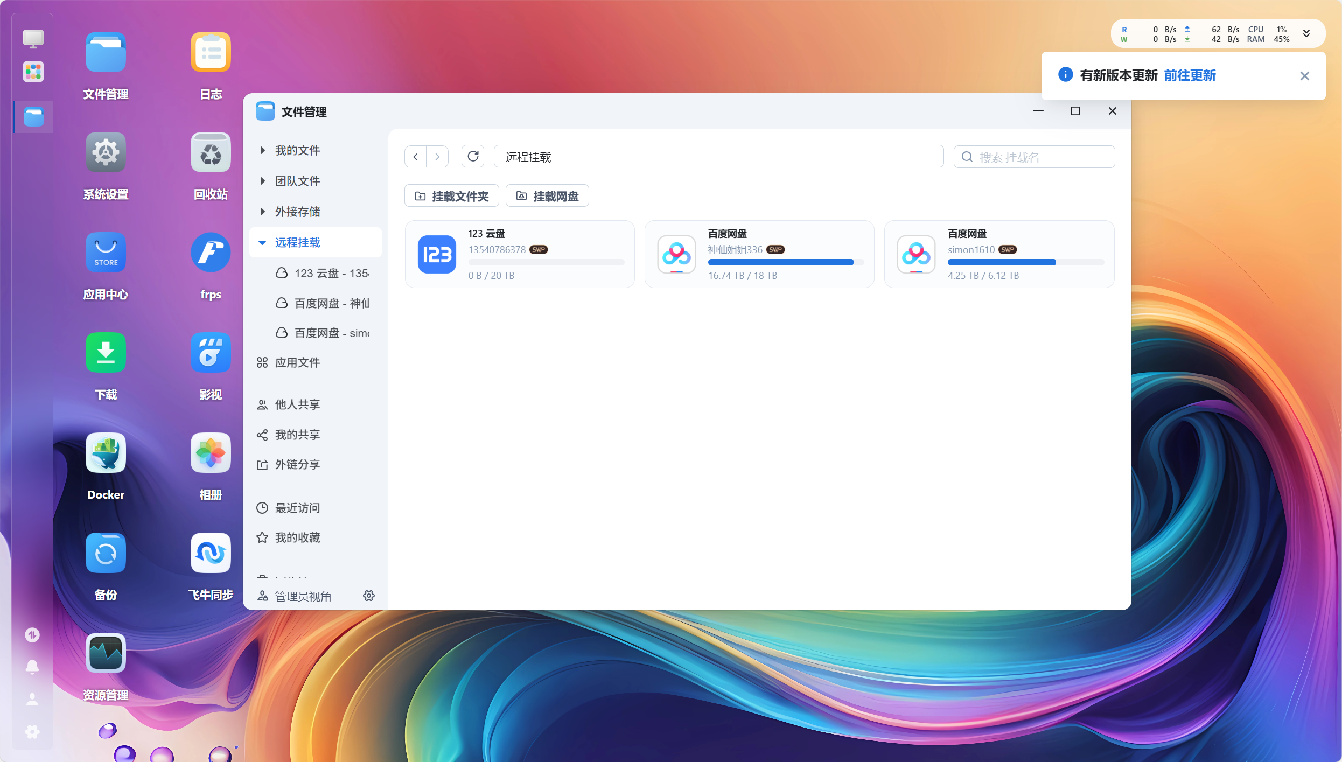Click the settings gear beside 管理员视角

(369, 596)
